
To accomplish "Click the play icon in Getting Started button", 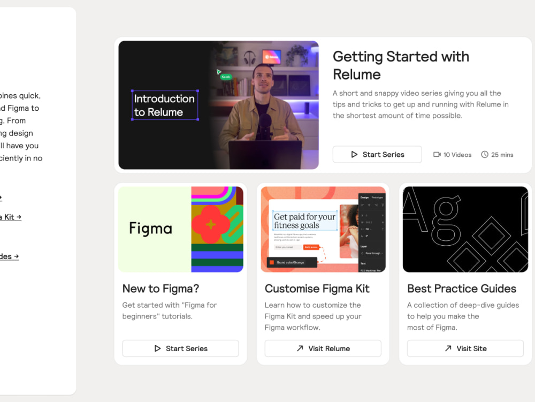I will 354,155.
